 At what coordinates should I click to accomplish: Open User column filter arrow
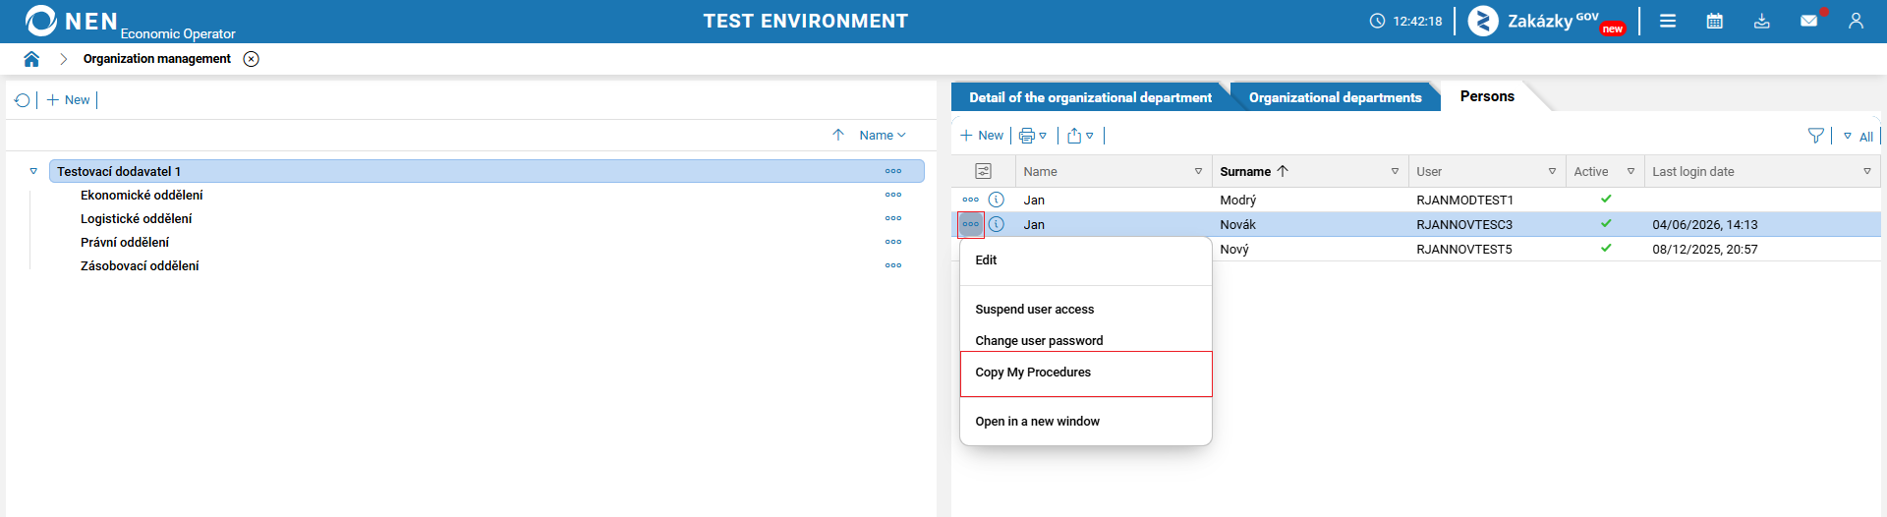click(1552, 171)
